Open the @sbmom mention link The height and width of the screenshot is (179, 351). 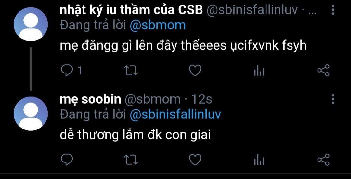[x=158, y=25]
